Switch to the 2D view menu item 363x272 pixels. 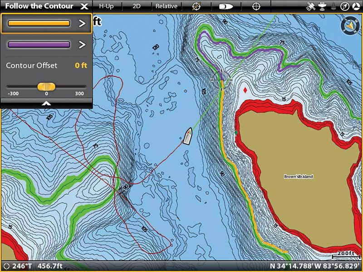(x=137, y=6)
